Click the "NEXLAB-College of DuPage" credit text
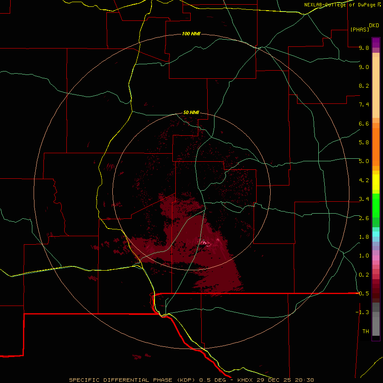 (340, 5)
